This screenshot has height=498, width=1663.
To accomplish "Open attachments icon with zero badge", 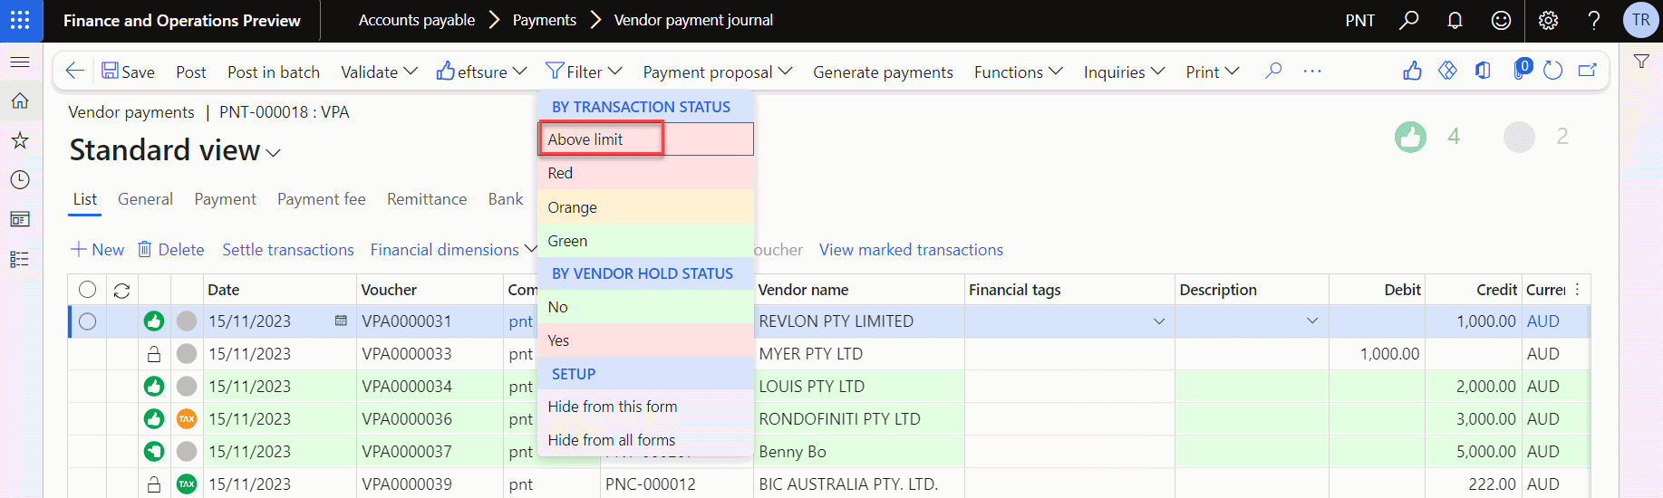I will tap(1522, 69).
